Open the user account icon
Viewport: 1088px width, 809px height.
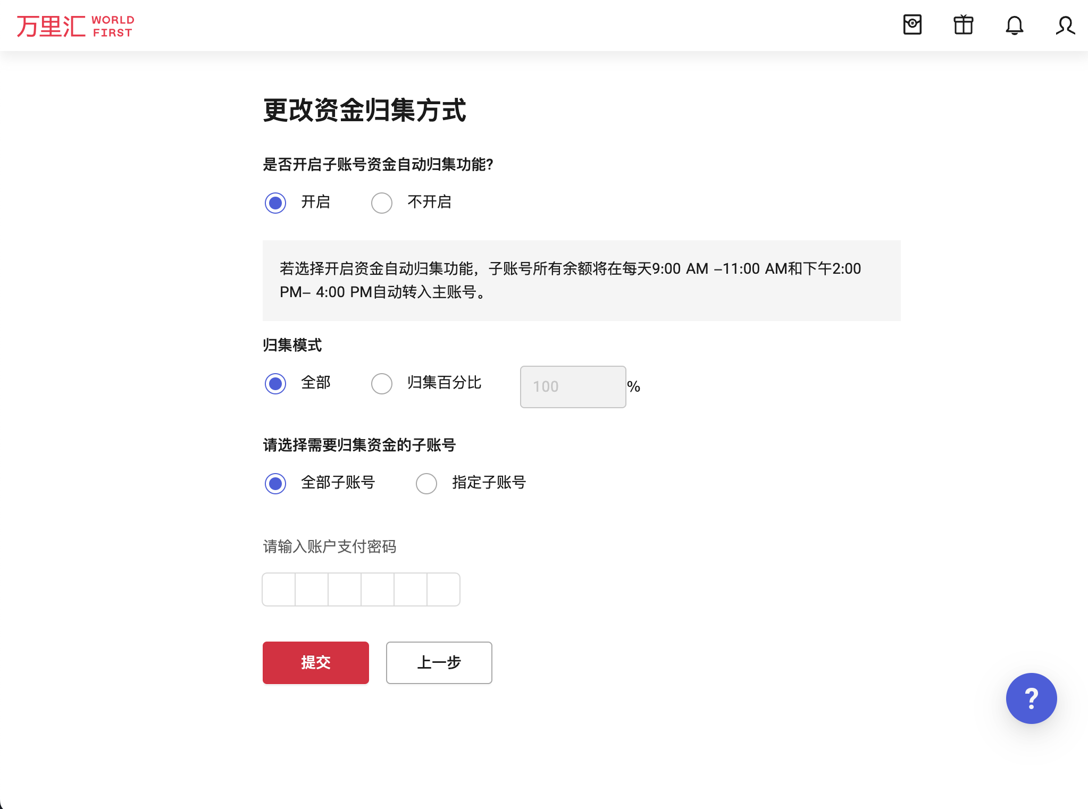pyautogui.click(x=1065, y=25)
